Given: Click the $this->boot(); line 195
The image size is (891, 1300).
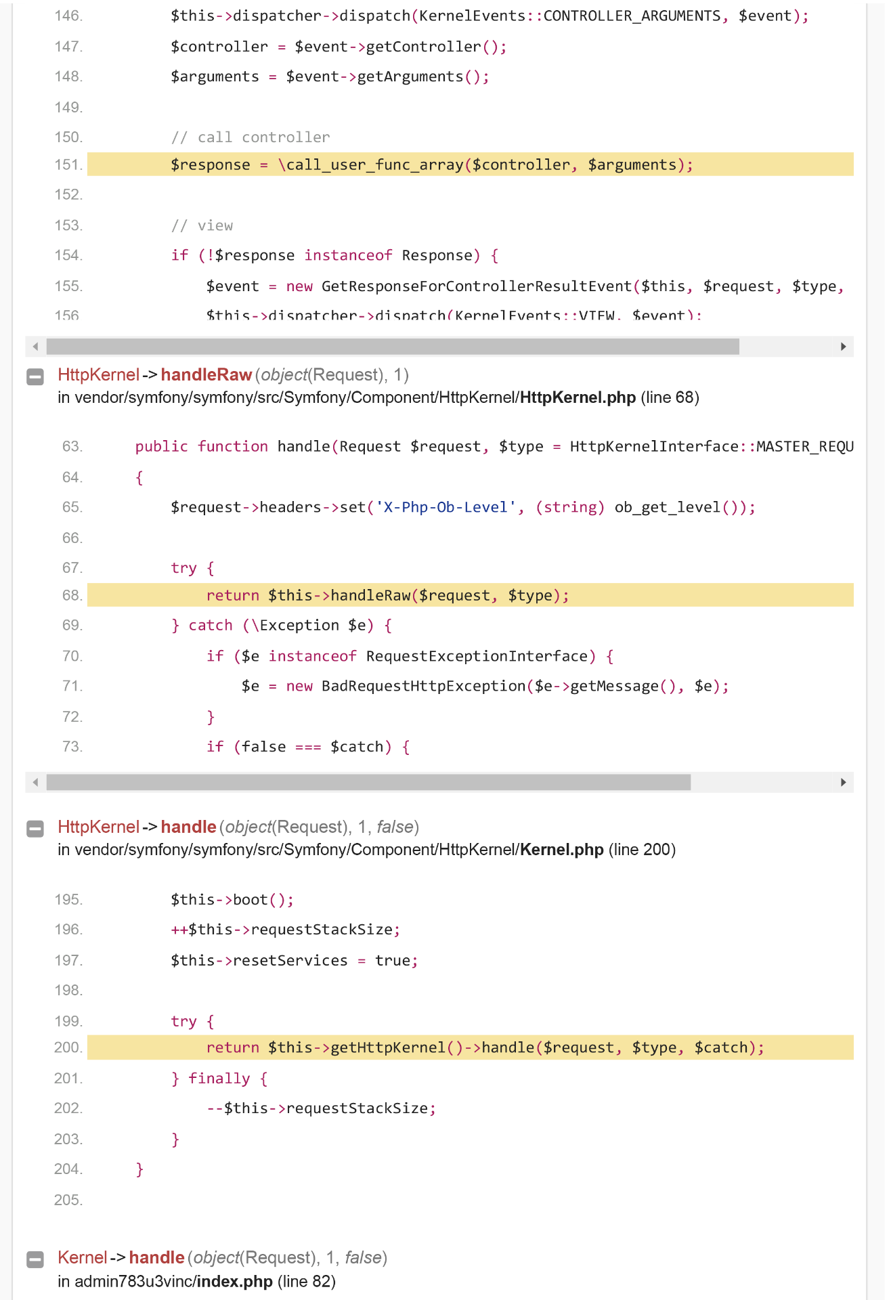Looking at the screenshot, I should pos(232,900).
